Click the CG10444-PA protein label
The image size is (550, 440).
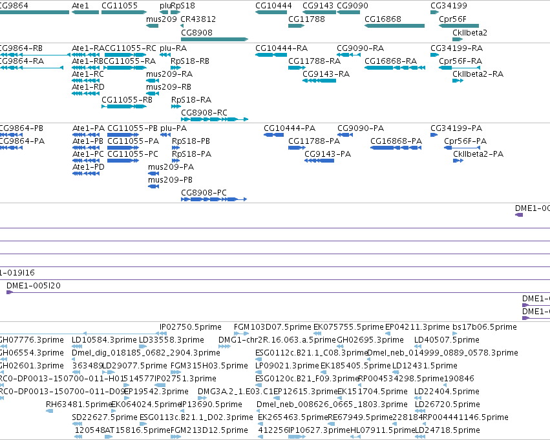[x=290, y=128]
